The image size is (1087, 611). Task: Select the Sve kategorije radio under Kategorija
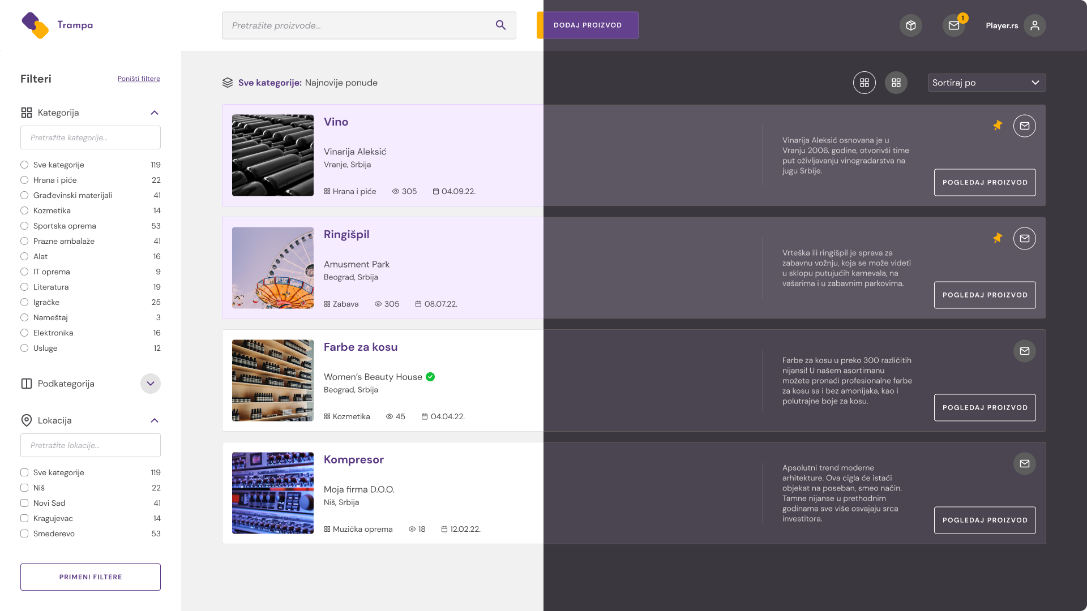[24, 165]
